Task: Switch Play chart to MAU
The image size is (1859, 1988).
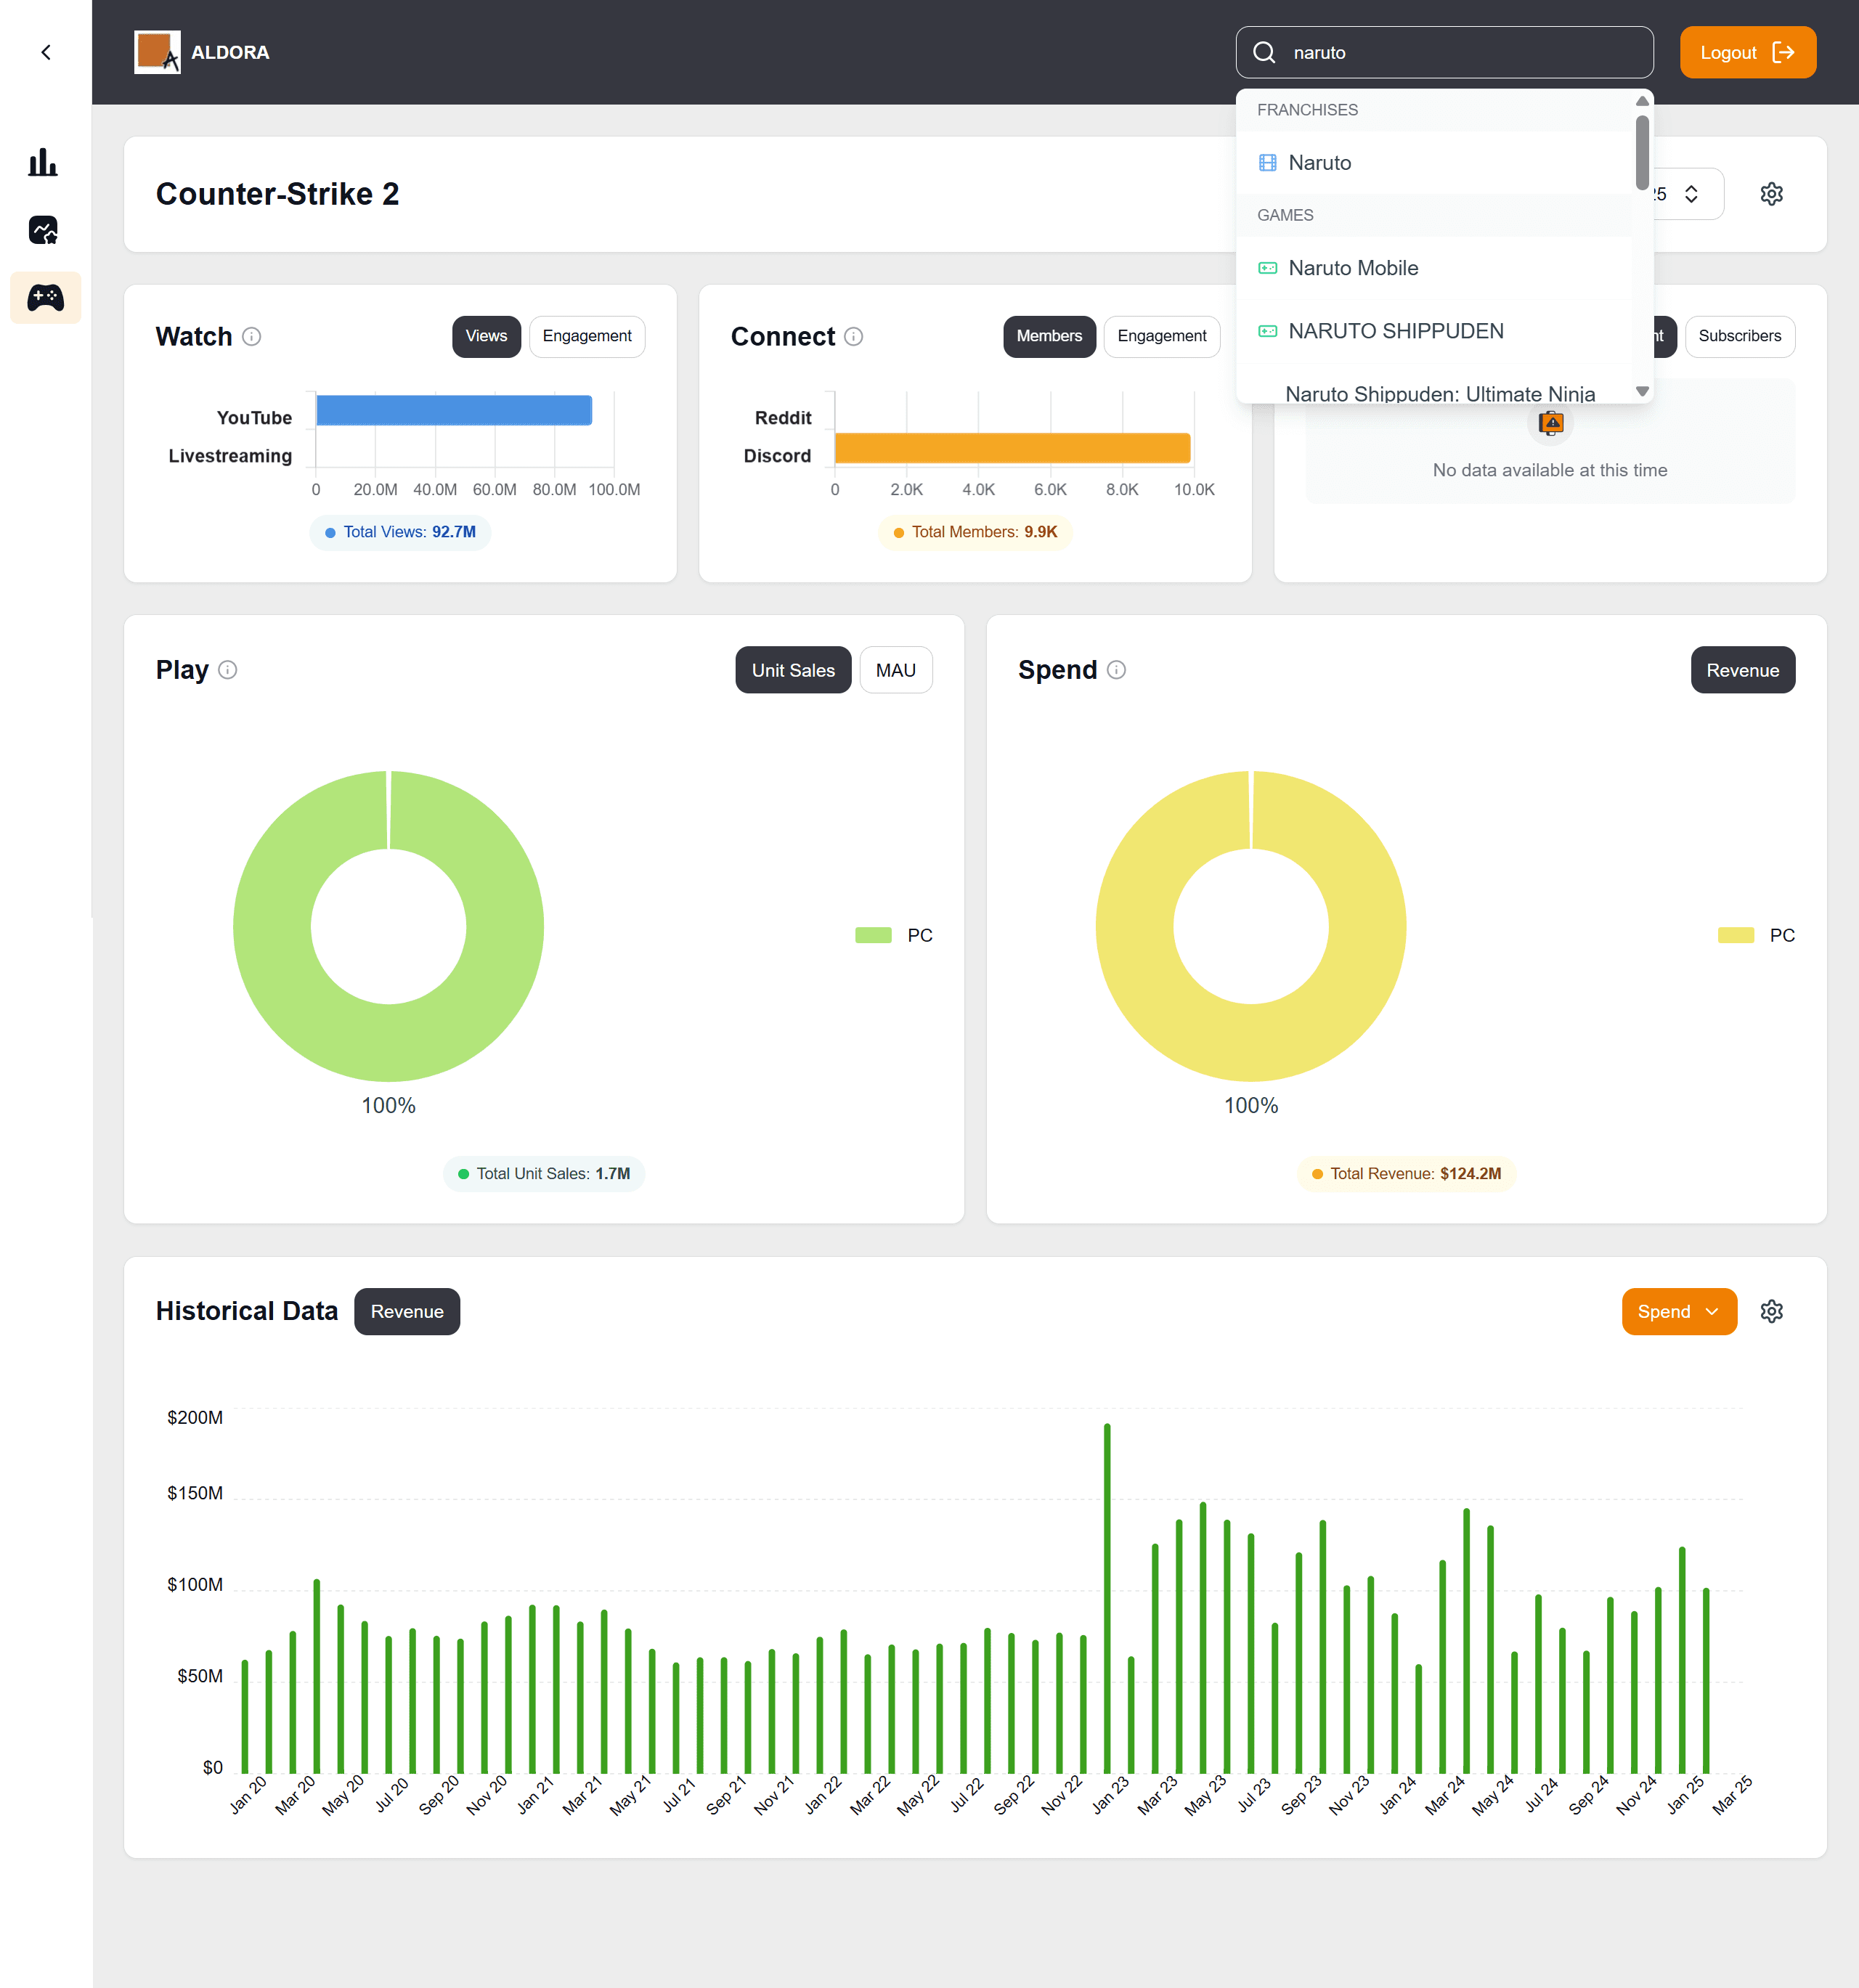Action: tap(895, 670)
